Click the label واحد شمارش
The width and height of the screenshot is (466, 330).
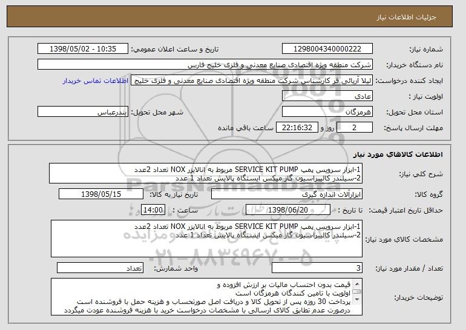[x=176, y=268]
